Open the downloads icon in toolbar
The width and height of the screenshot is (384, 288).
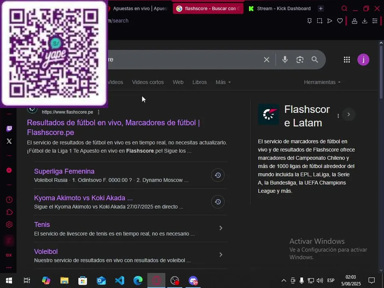click(365, 21)
